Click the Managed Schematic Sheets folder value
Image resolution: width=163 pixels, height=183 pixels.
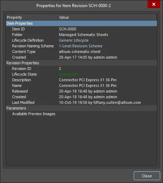point(84,35)
